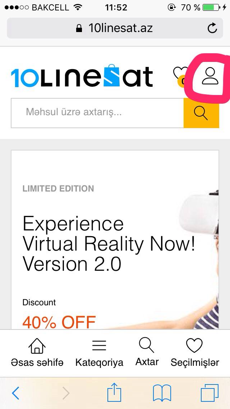Tap the battery indicator in status bar
The image size is (230, 409).
pos(211,7)
